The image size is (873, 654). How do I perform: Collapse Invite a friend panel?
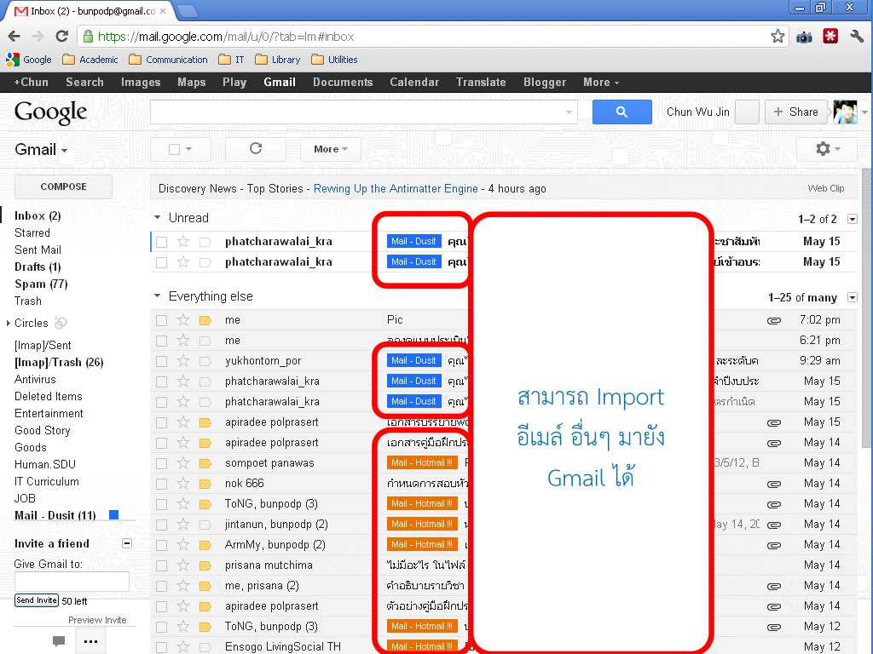click(x=127, y=543)
